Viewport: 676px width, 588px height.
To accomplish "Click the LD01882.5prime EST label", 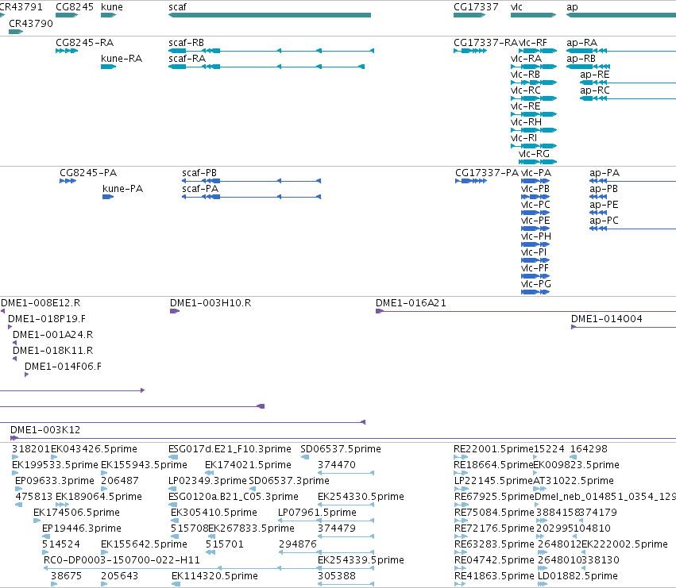I will (x=577, y=576).
